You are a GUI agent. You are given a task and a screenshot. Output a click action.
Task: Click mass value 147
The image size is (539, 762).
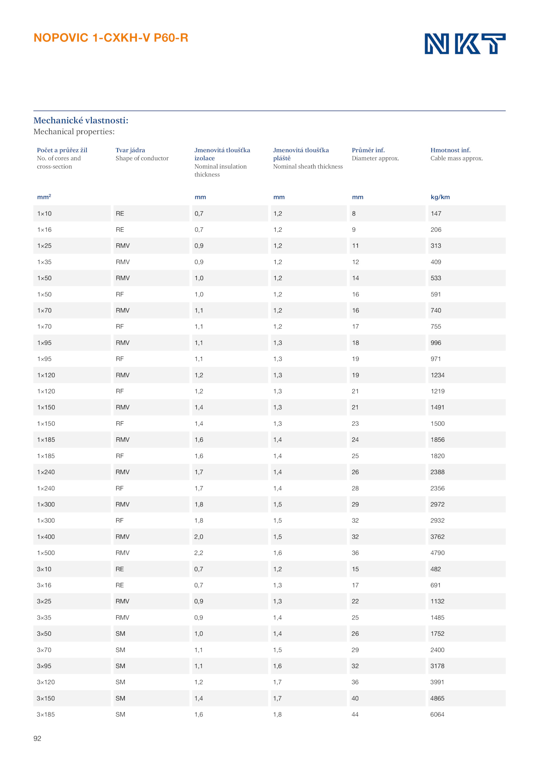tap(436, 213)
